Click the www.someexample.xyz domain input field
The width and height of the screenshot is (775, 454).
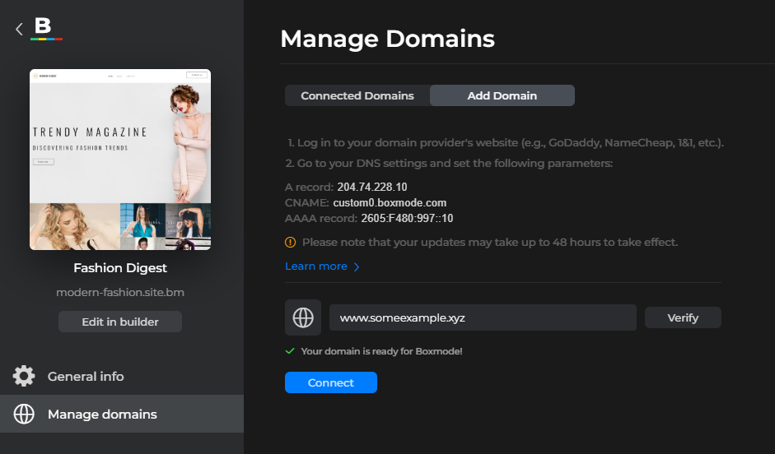[x=483, y=317]
